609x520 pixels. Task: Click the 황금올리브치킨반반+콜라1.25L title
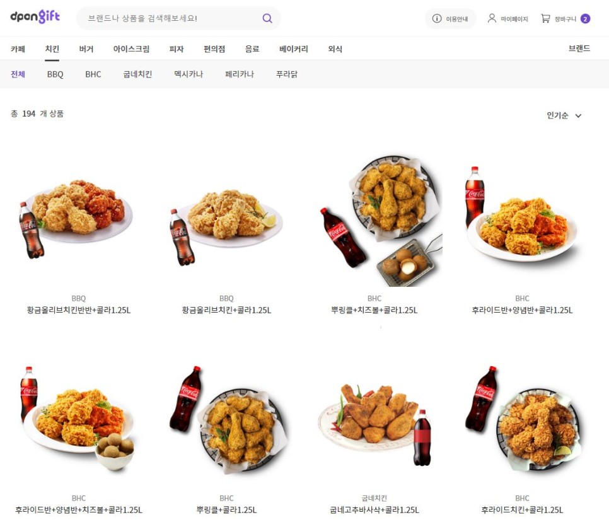(x=78, y=310)
